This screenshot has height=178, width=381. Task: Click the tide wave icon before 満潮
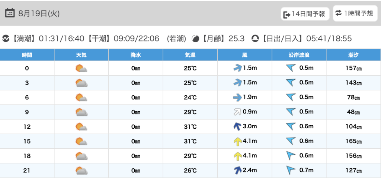(x=6, y=39)
